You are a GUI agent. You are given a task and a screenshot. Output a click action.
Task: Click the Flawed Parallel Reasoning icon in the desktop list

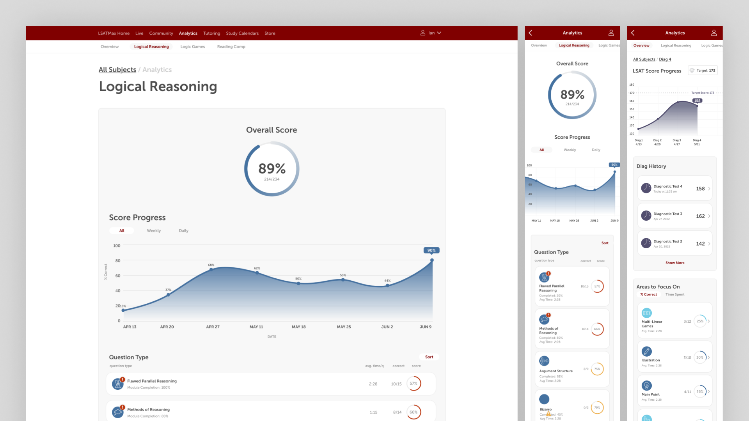117,384
